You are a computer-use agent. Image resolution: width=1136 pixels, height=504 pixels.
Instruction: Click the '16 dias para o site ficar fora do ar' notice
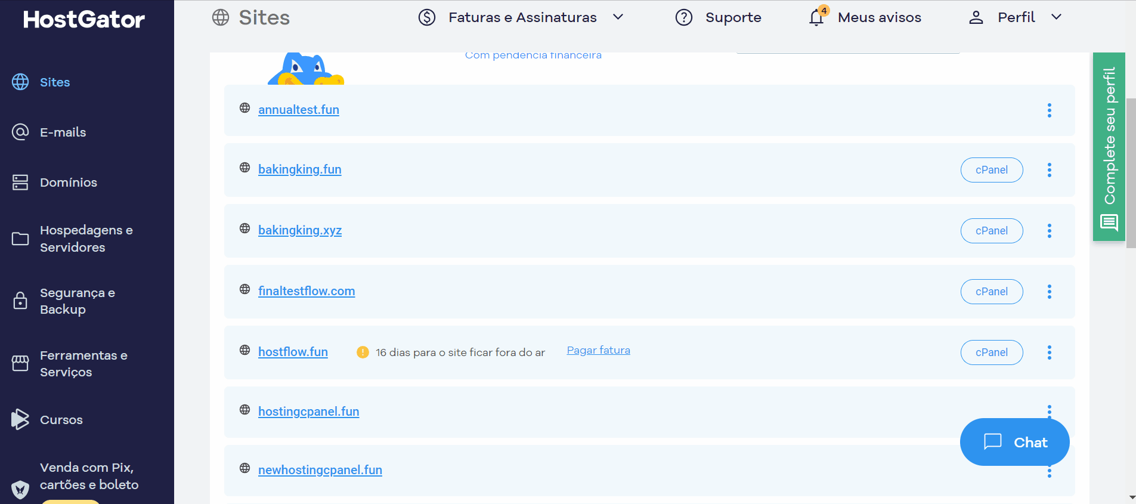pos(460,353)
